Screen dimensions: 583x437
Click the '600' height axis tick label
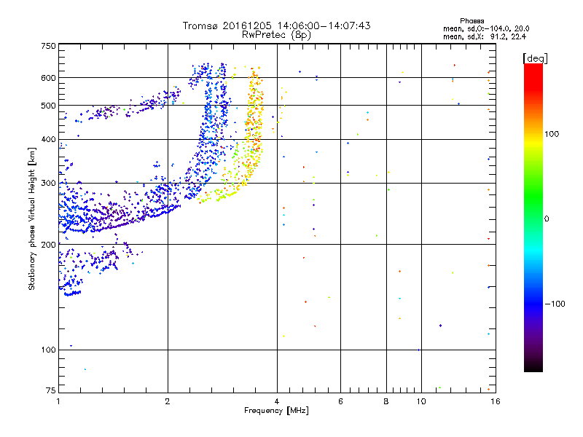(x=48, y=78)
